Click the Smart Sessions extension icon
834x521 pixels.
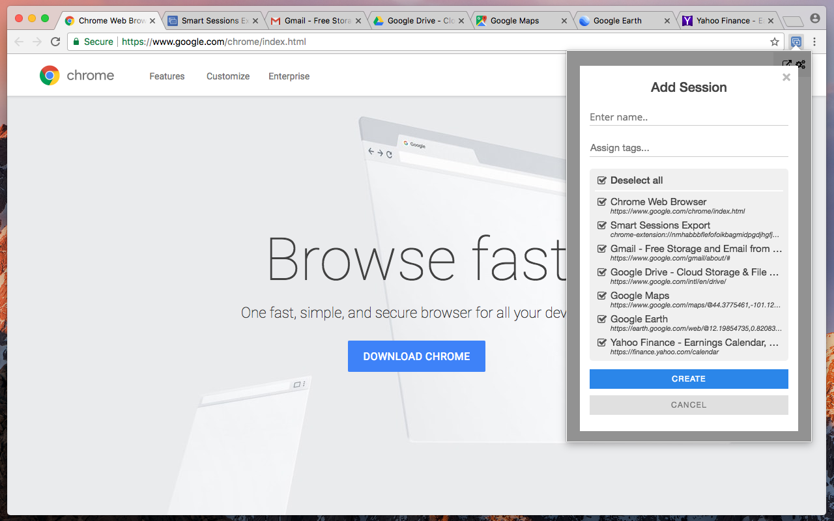[x=796, y=42]
